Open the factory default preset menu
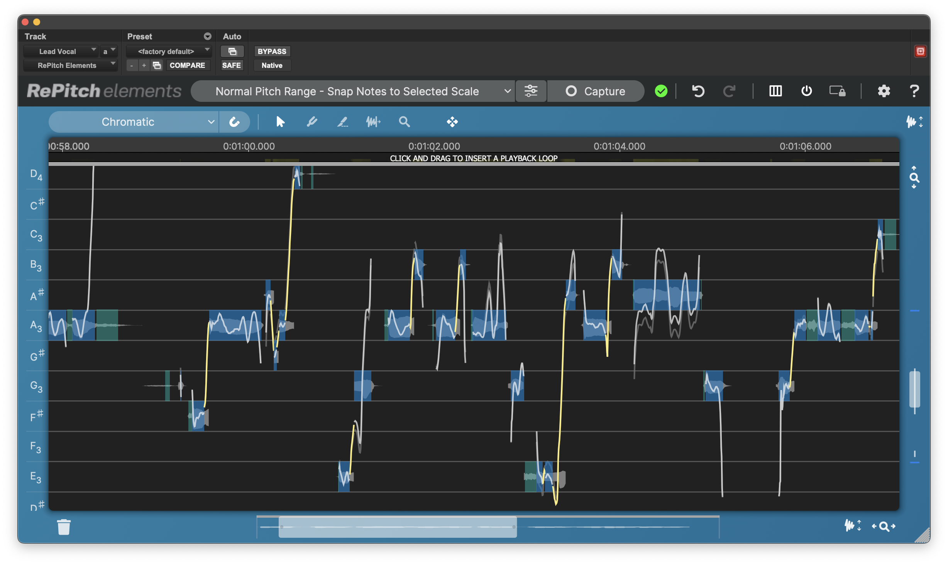Screen dimensions: 948x564 click(169, 51)
